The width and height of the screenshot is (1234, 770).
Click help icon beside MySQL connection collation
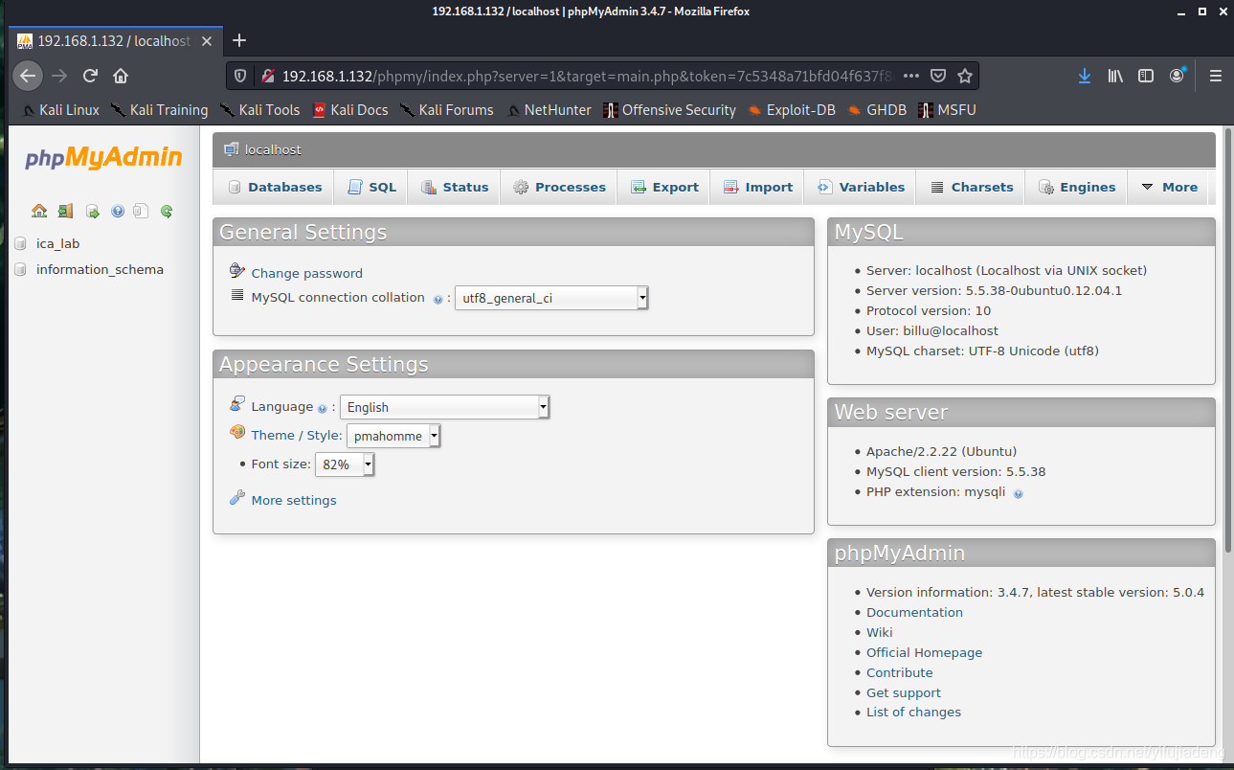pyautogui.click(x=438, y=299)
